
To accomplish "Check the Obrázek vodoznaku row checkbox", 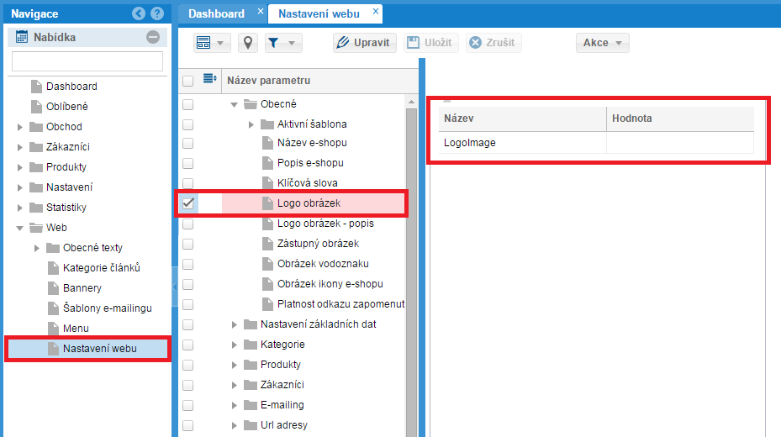I will pyautogui.click(x=187, y=264).
